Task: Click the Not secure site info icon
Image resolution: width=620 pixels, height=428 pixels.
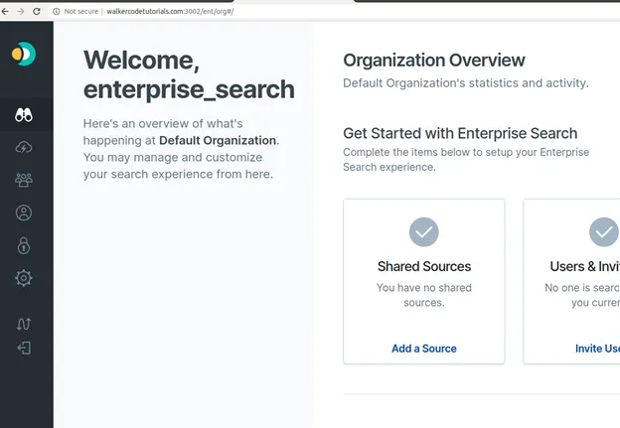Action: tap(57, 12)
